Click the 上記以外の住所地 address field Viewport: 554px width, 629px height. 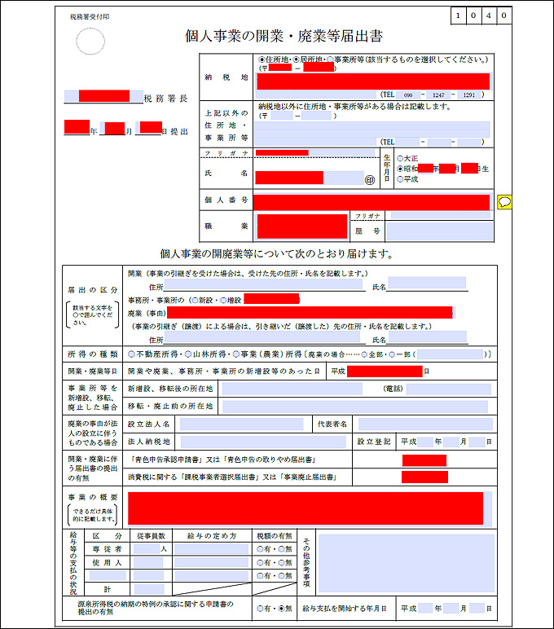click(372, 130)
